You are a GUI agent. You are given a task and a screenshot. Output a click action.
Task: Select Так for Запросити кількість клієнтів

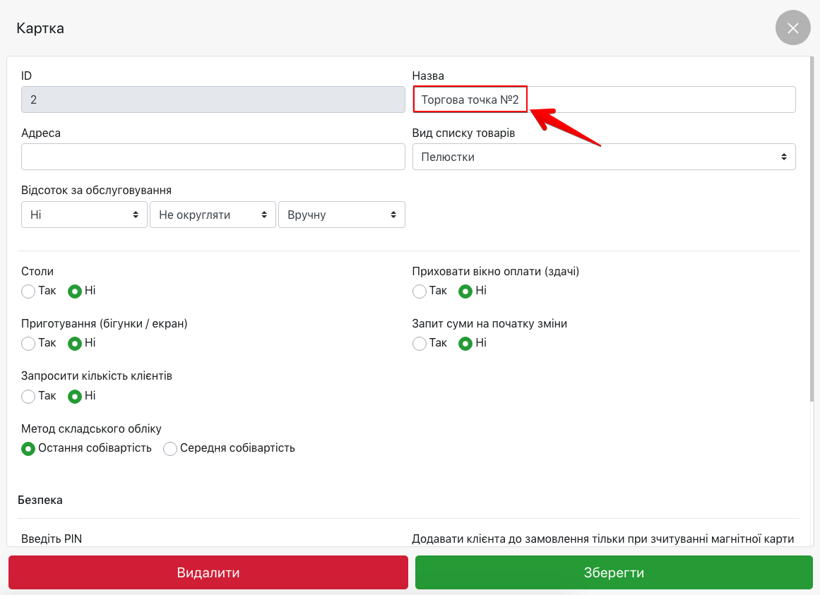point(29,397)
